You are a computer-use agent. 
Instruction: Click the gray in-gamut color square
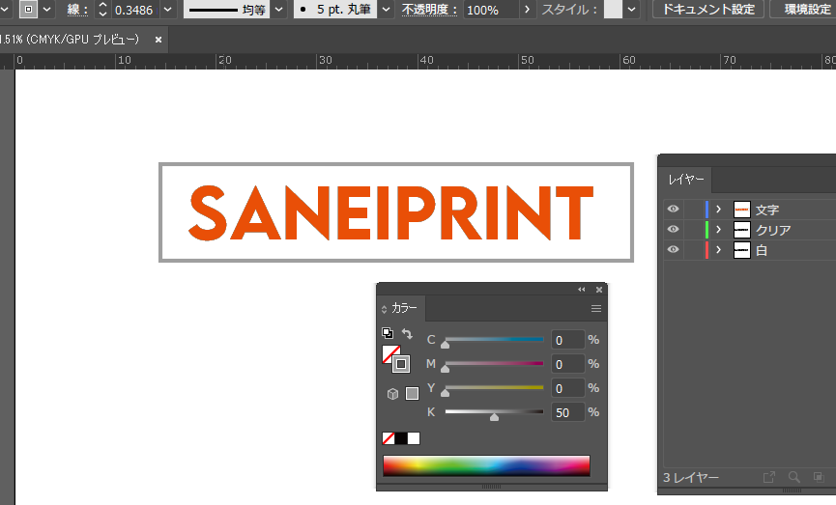point(412,394)
